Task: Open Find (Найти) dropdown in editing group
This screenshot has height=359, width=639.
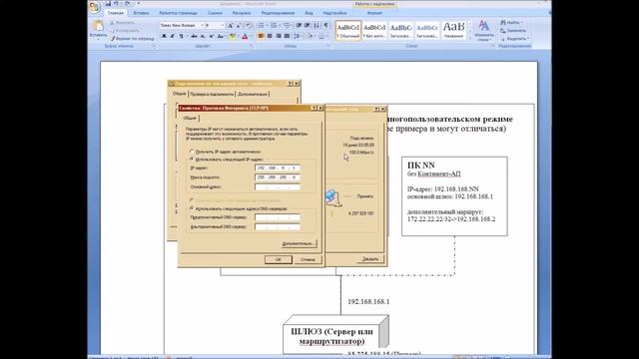Action: click(511, 22)
